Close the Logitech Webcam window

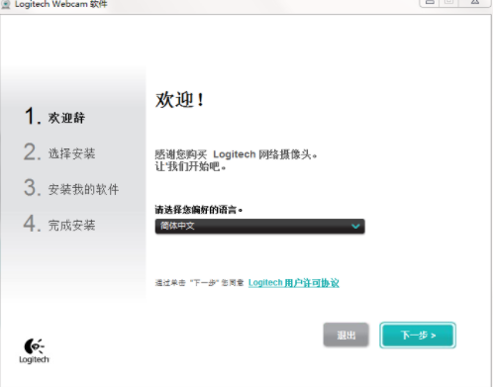pos(475,3)
